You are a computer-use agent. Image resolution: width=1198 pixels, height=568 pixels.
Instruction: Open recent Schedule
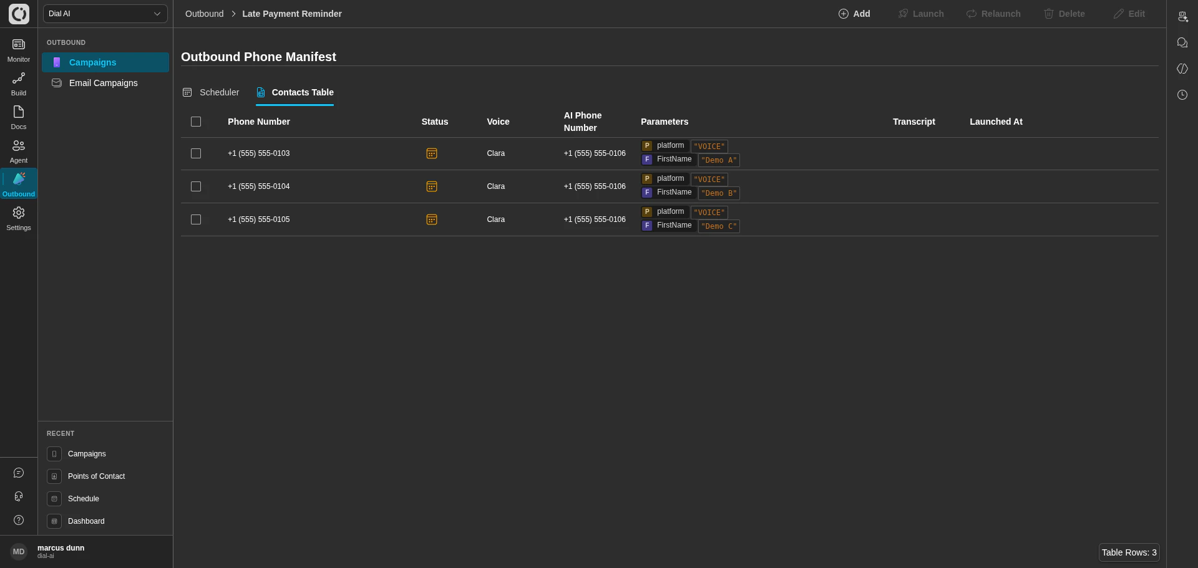(84, 499)
